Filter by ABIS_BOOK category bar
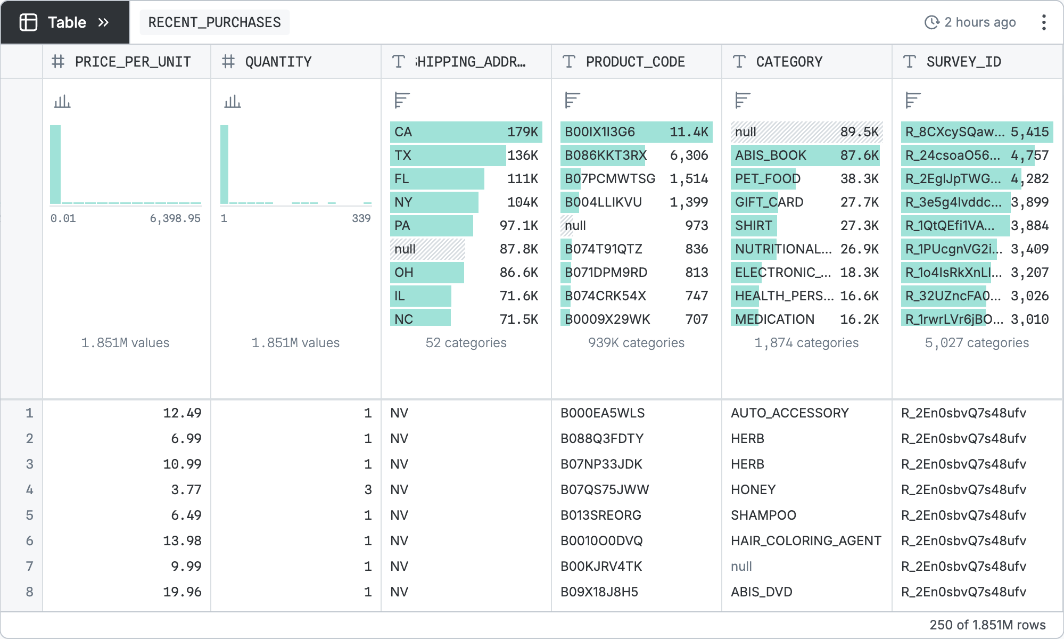This screenshot has width=1064, height=639. click(805, 155)
